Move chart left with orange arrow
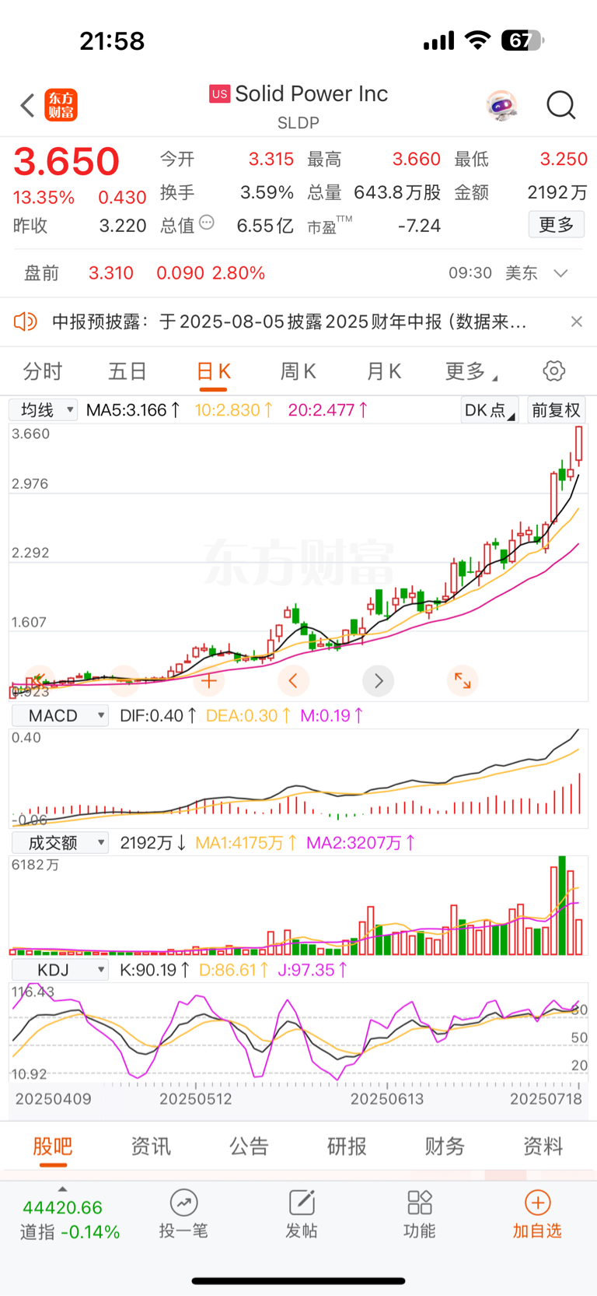 293,681
